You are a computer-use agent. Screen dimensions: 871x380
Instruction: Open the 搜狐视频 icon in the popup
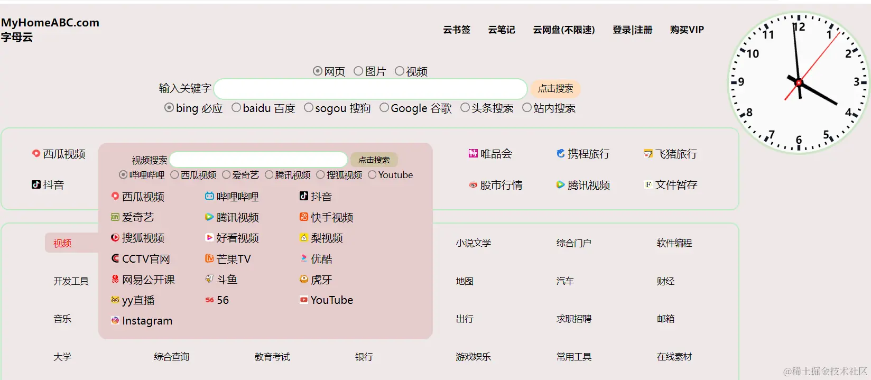[115, 237]
